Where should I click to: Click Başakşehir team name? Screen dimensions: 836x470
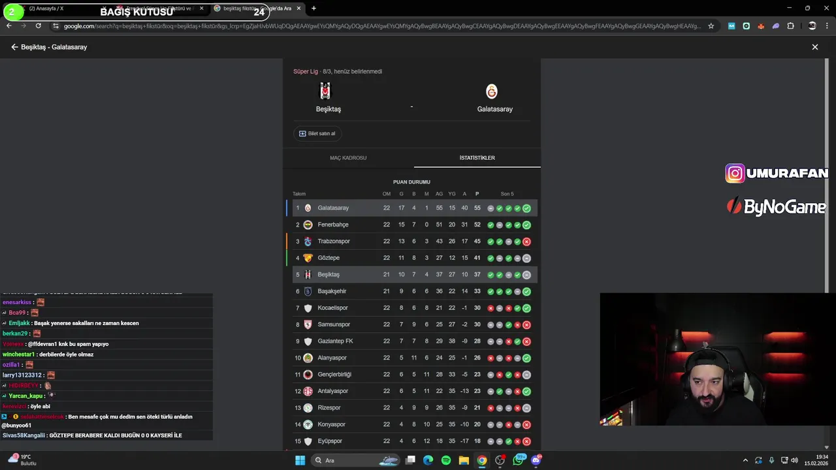pos(332,291)
